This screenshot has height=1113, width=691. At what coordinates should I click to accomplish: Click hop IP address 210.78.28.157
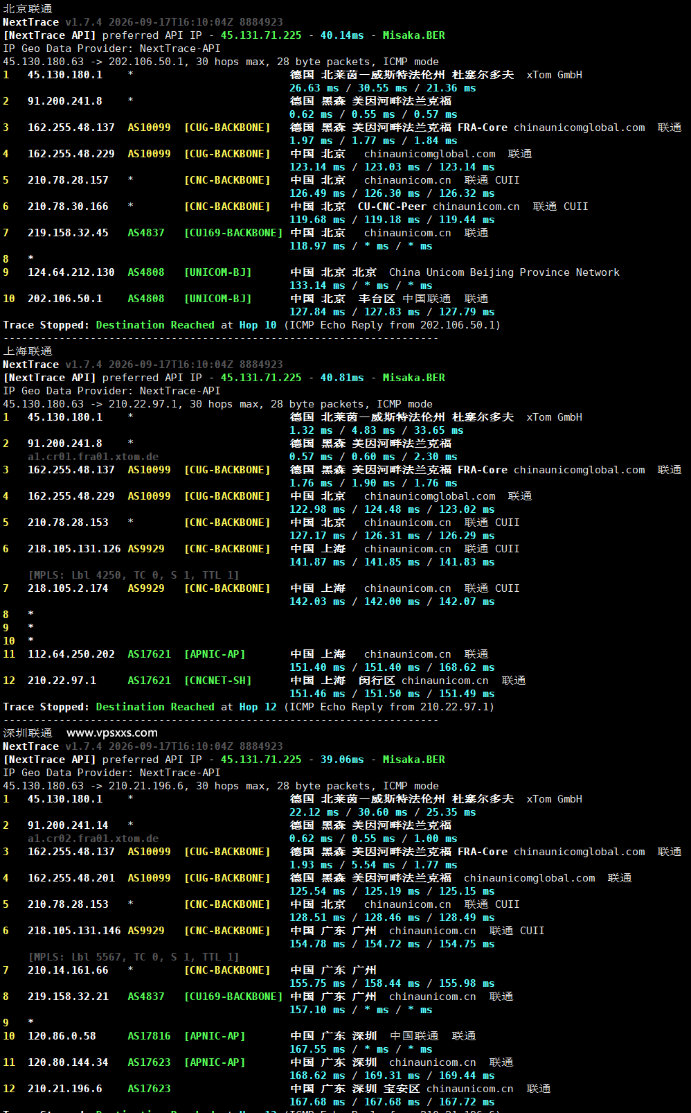coord(68,180)
